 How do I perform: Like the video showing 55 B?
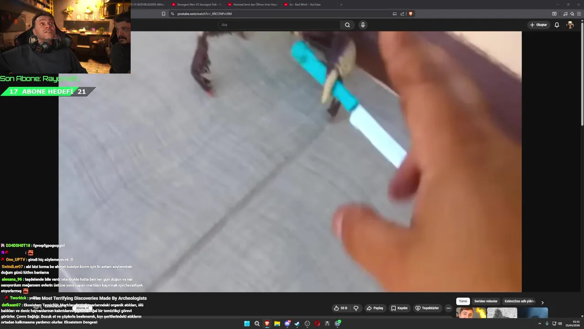pyautogui.click(x=340, y=308)
